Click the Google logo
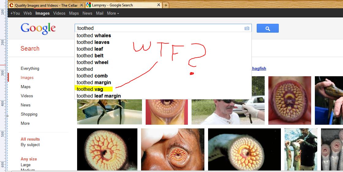The image size is (343, 172). tap(38, 29)
